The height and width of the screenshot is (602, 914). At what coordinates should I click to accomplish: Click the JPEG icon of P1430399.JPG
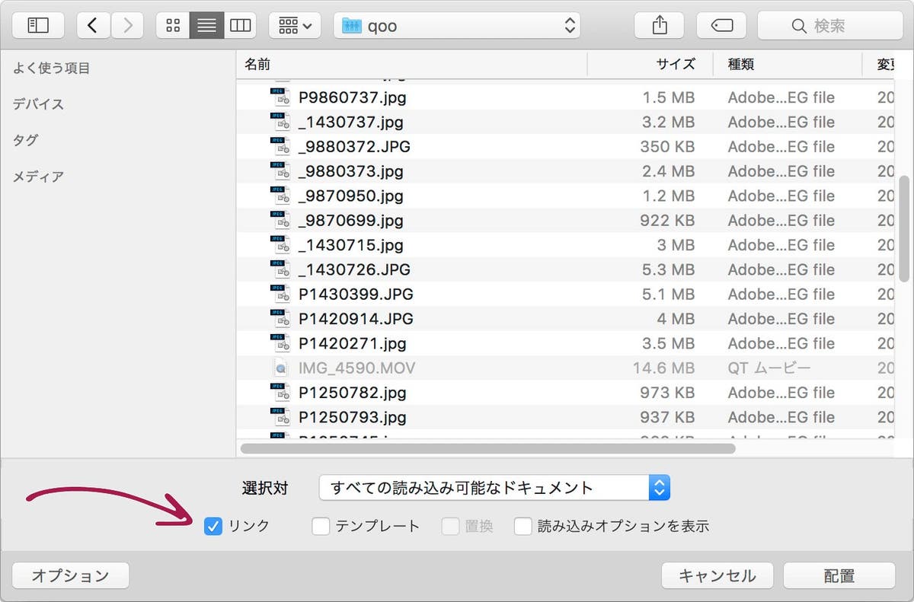280,294
